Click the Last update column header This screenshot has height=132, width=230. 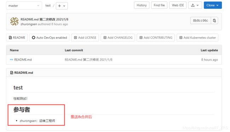209,50
